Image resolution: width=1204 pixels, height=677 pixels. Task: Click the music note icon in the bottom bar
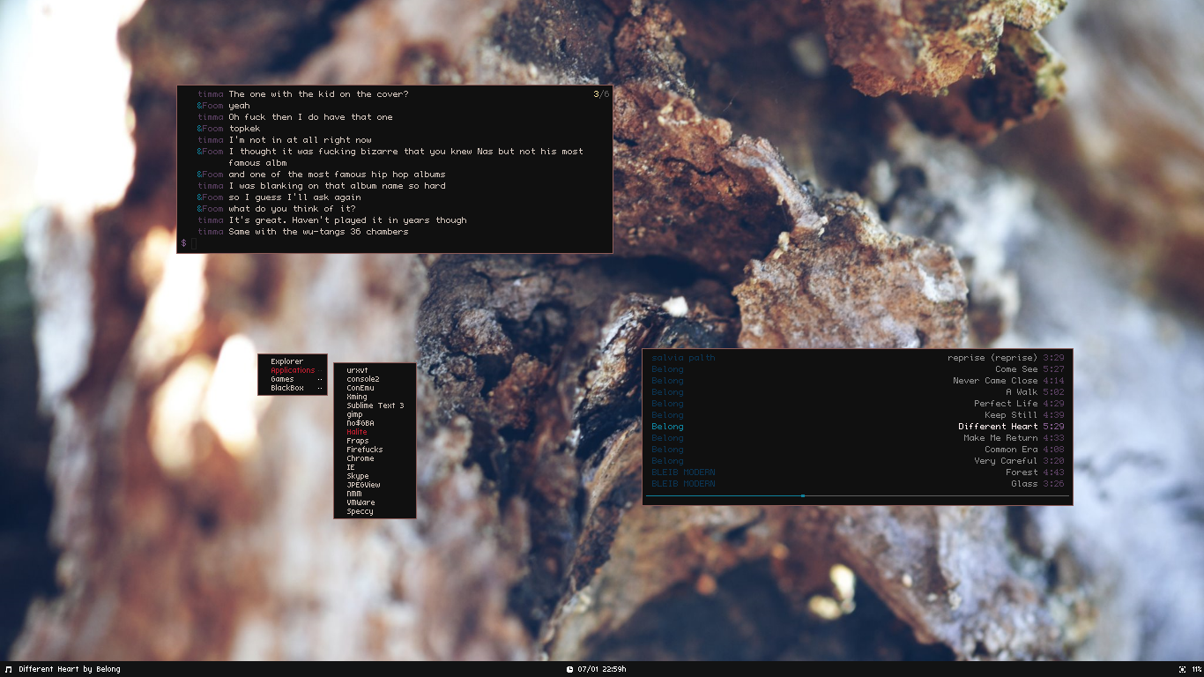pyautogui.click(x=9, y=669)
